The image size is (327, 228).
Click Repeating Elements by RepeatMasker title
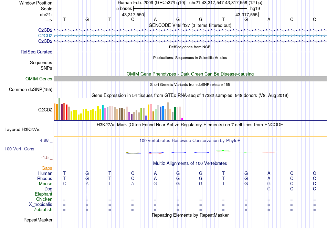[190, 215]
